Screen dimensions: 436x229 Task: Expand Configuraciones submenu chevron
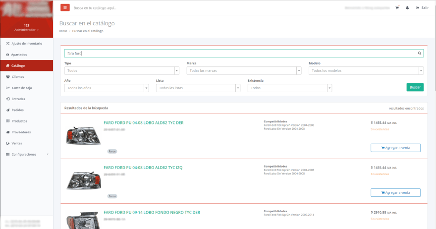pos(48,155)
